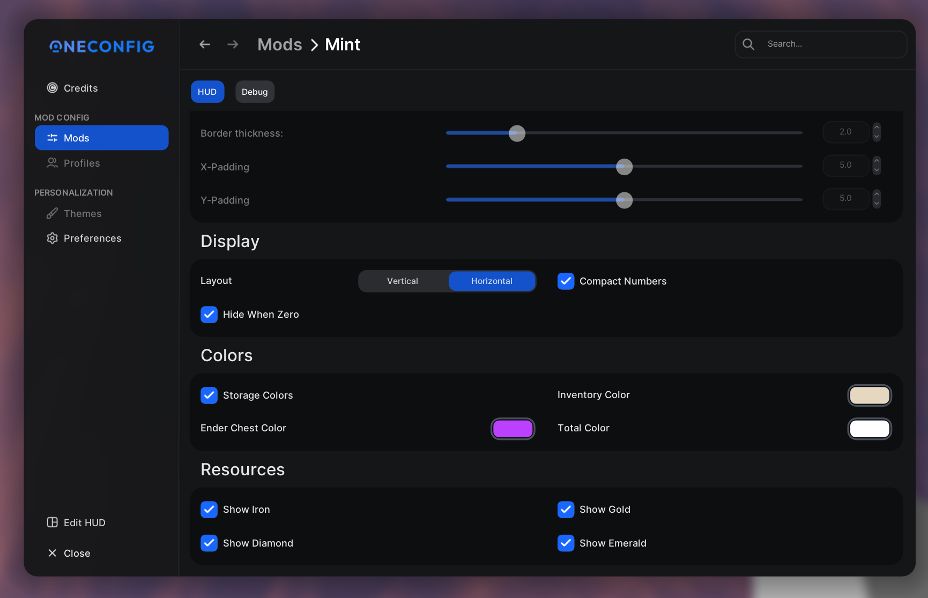Click the Preferences gear icon
This screenshot has height=598, width=928.
click(52, 238)
